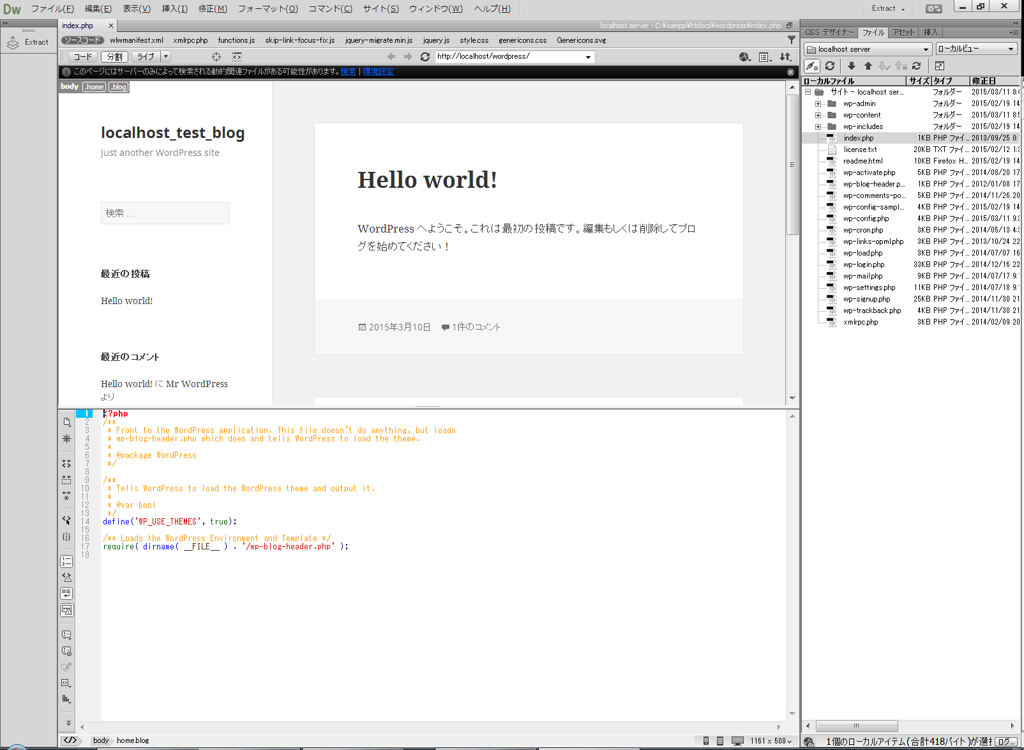Open the localhost server site dropdown
The height and width of the screenshot is (750, 1024).
[868, 49]
